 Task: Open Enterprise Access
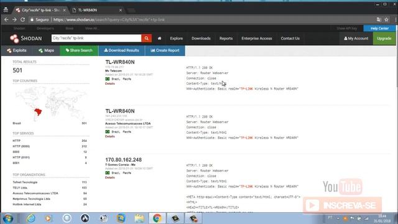257,39
